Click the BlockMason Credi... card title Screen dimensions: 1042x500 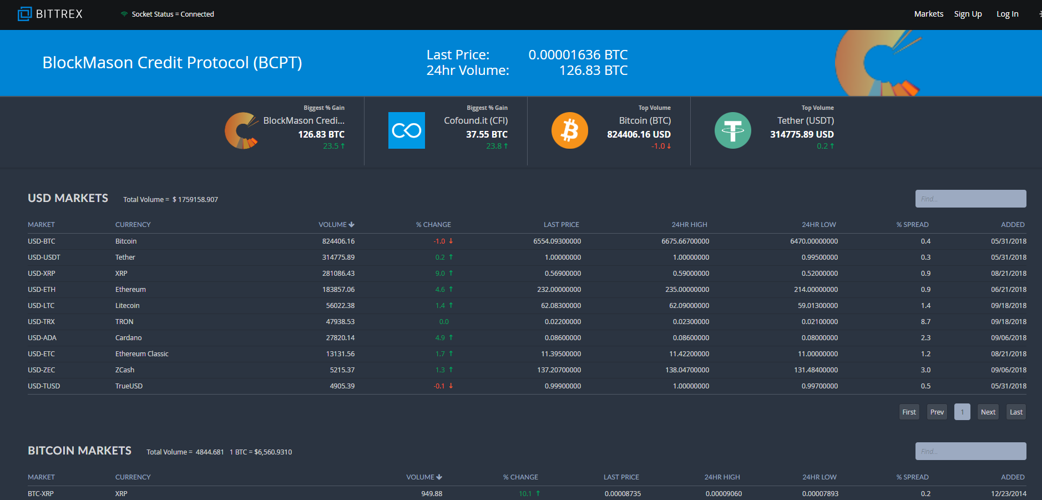[304, 120]
